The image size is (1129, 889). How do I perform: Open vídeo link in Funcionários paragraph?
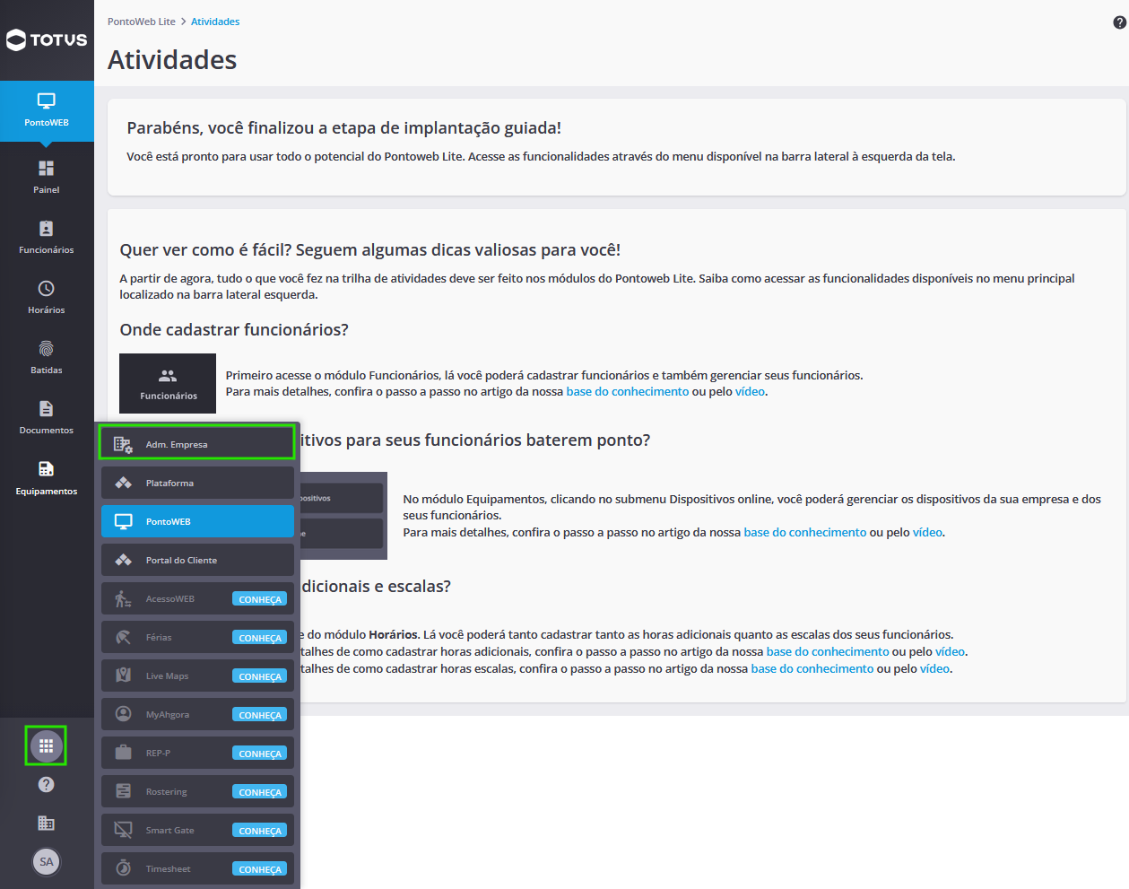click(x=751, y=391)
